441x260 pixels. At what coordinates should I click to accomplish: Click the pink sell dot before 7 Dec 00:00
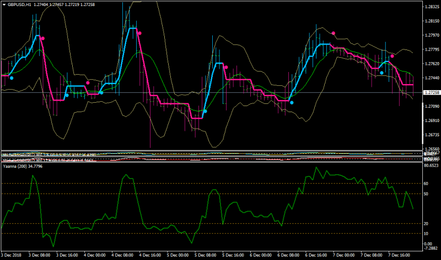(334, 34)
